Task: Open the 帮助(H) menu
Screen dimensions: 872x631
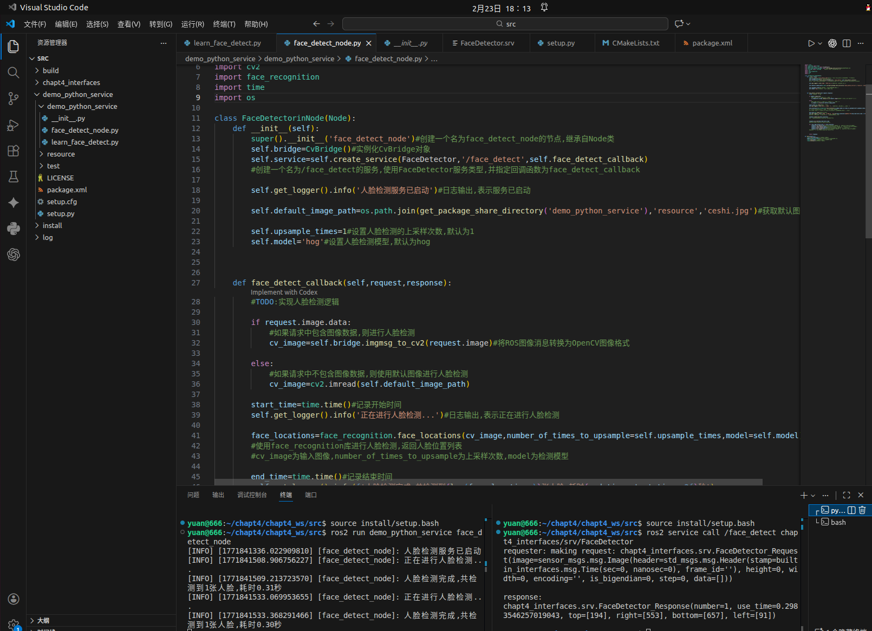Action: pyautogui.click(x=256, y=24)
